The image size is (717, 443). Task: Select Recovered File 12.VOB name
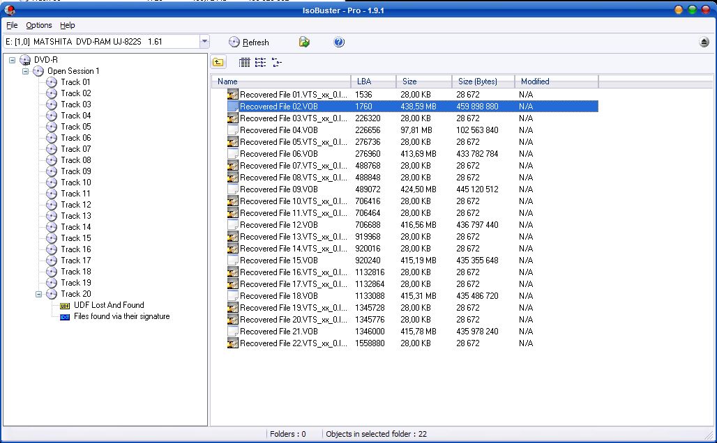278,225
